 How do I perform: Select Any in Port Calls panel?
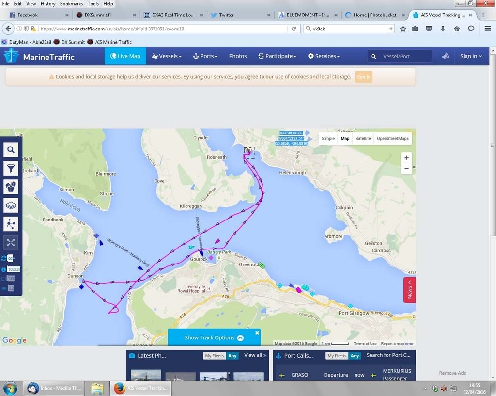coord(355,356)
